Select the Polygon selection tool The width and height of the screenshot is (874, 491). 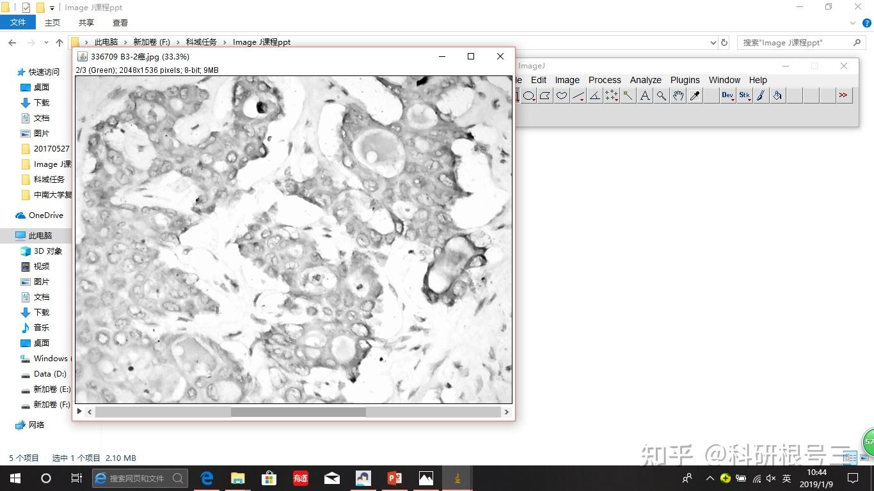[x=545, y=96]
